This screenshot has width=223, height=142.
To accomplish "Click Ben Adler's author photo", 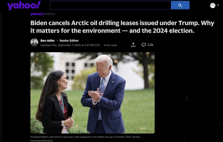I will [x=34, y=42].
